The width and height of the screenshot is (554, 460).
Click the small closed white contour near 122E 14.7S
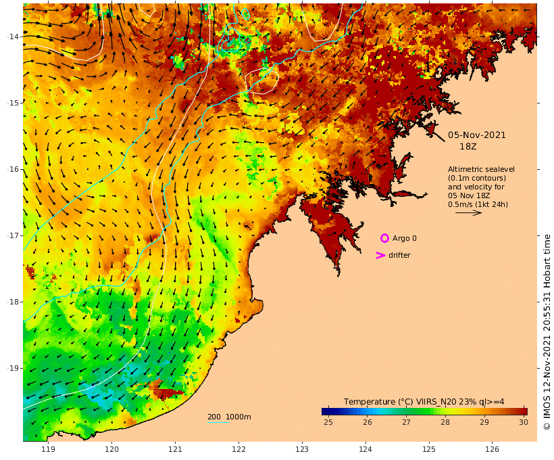[261, 81]
